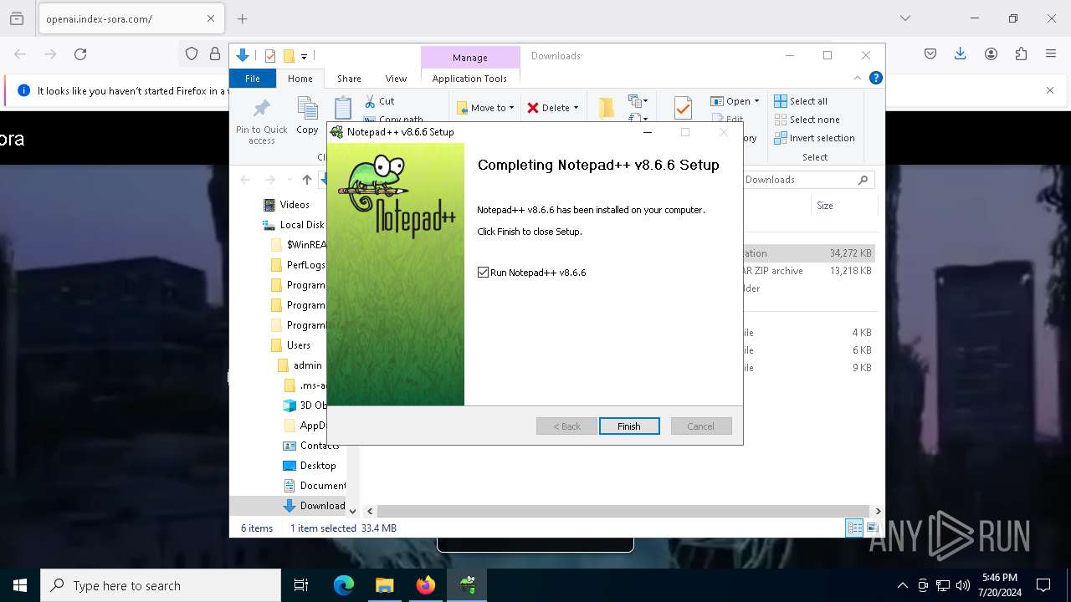This screenshot has width=1071, height=602.
Task: Click Firefox tracking protection shield icon
Action: (x=192, y=54)
